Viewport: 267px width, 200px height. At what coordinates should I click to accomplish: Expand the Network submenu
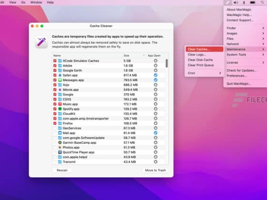[x=245, y=44]
